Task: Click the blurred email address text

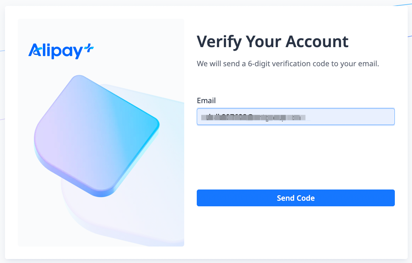Action: click(254, 117)
